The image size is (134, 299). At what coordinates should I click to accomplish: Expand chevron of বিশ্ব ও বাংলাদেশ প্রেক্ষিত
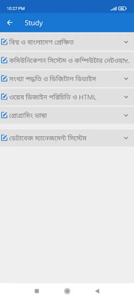point(126,42)
